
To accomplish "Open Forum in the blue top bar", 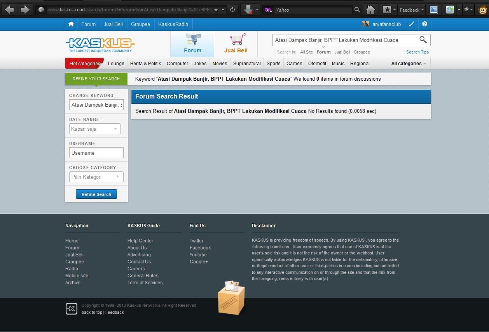I will [x=88, y=24].
